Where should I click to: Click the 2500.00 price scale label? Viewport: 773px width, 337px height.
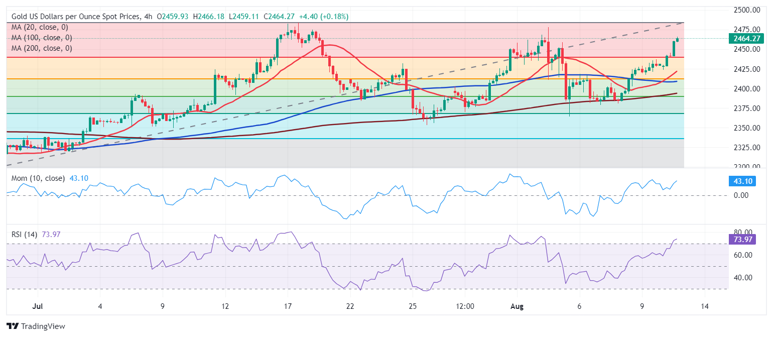[x=748, y=10]
